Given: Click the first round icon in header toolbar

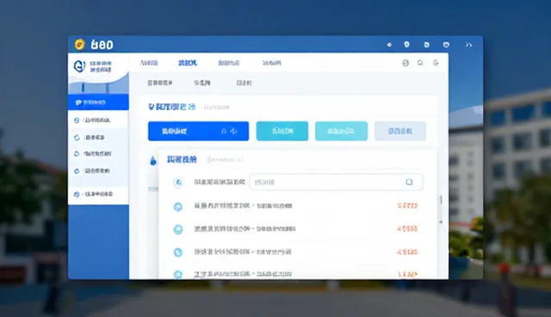Looking at the screenshot, I should [406, 63].
